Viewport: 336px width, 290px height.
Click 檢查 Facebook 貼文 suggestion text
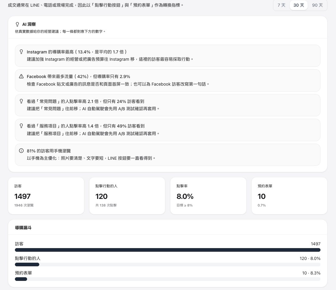[x=118, y=84]
